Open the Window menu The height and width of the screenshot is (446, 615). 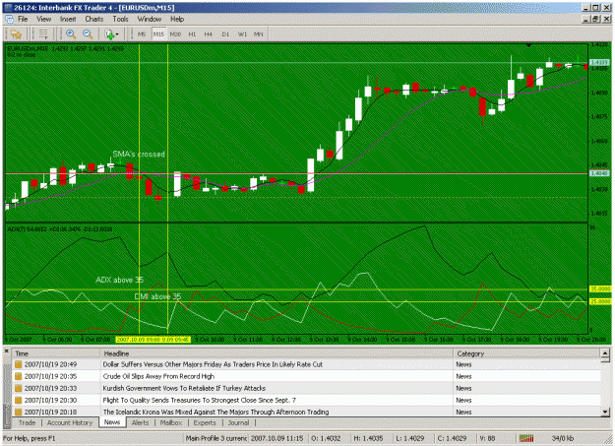tap(149, 20)
